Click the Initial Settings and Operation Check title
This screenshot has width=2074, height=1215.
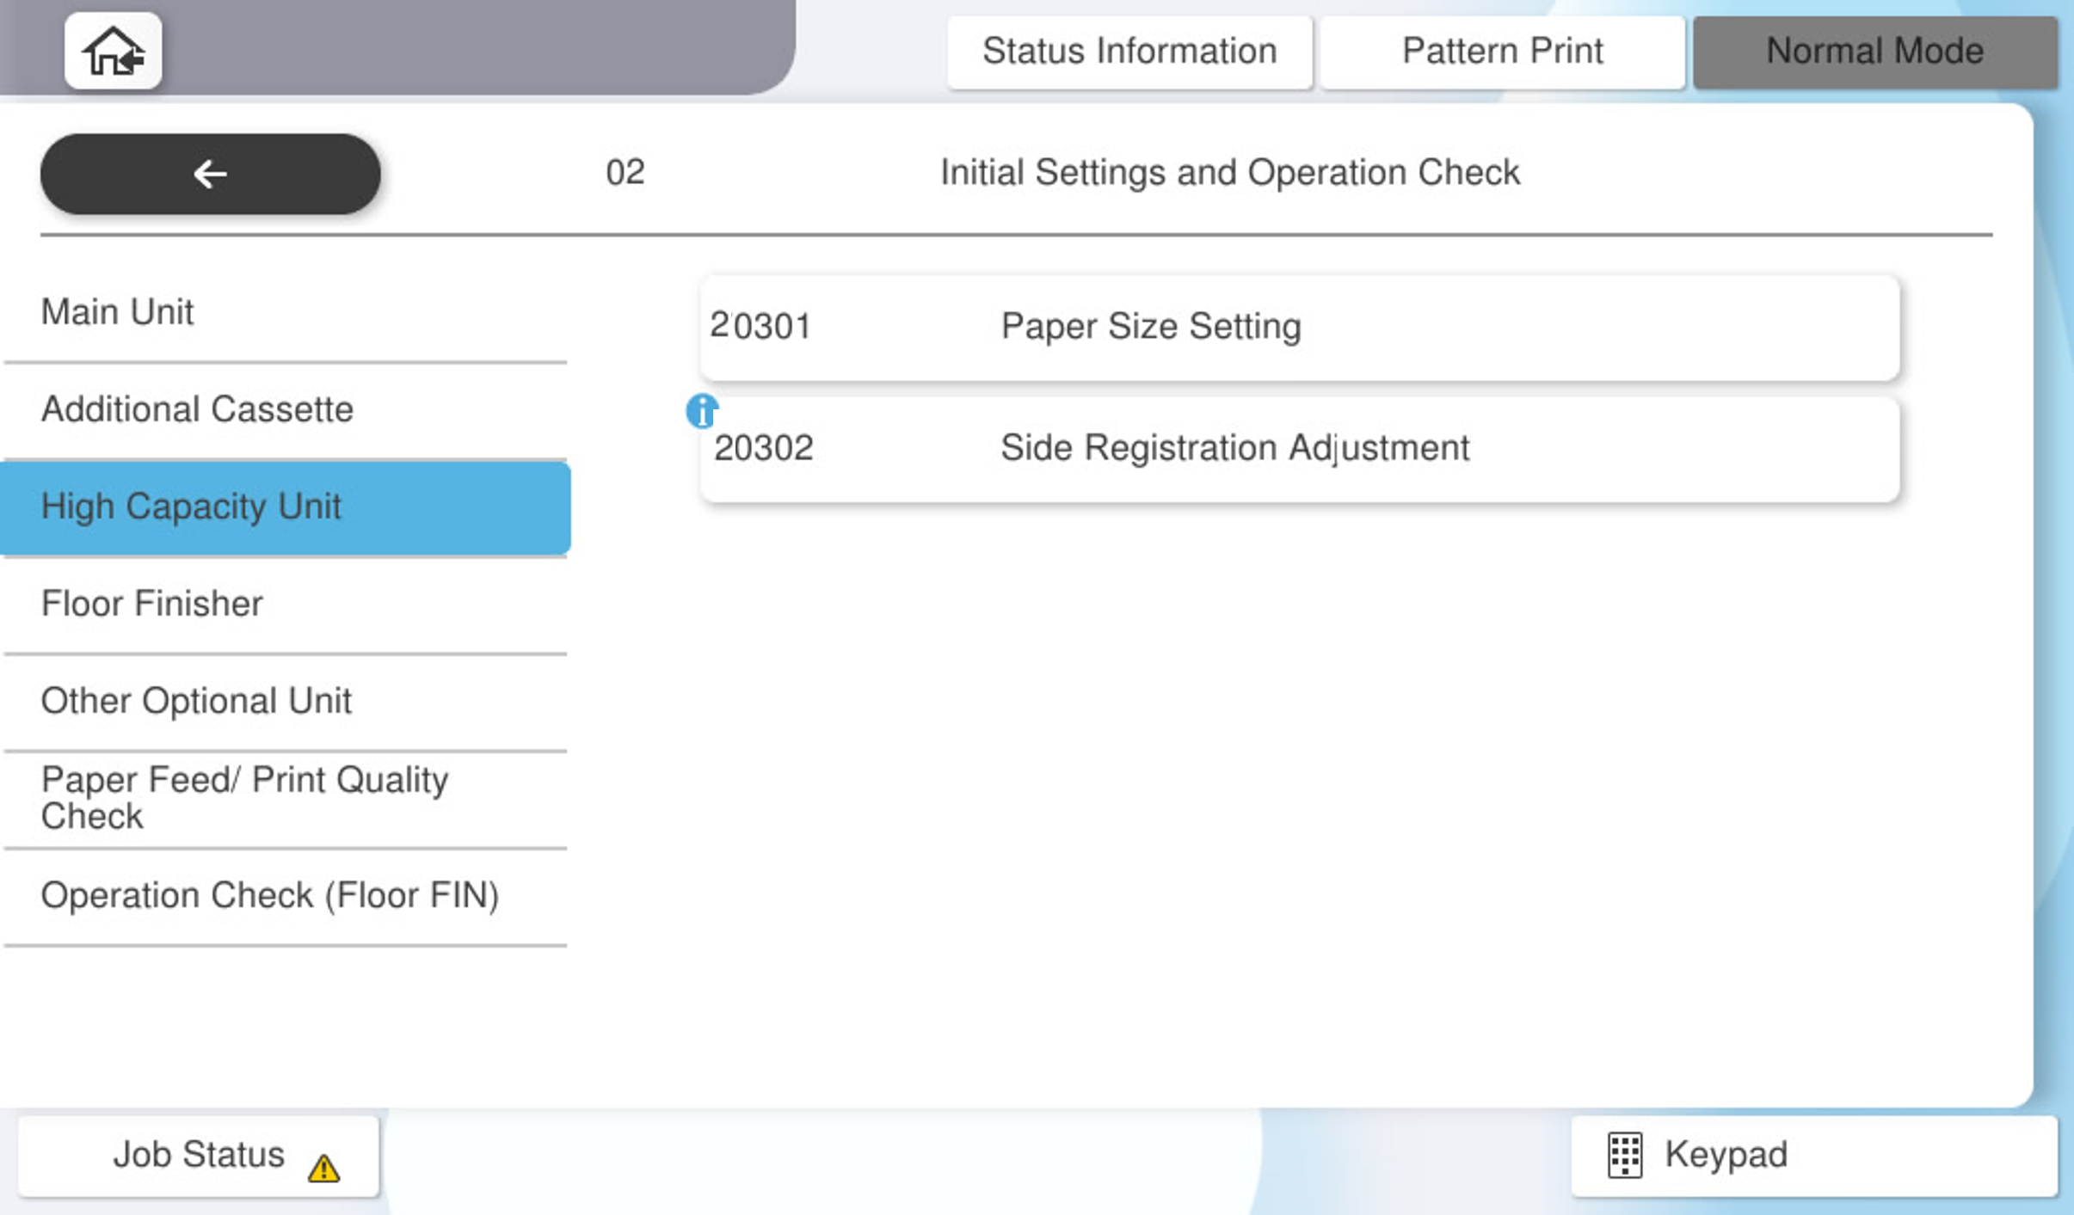(1229, 173)
